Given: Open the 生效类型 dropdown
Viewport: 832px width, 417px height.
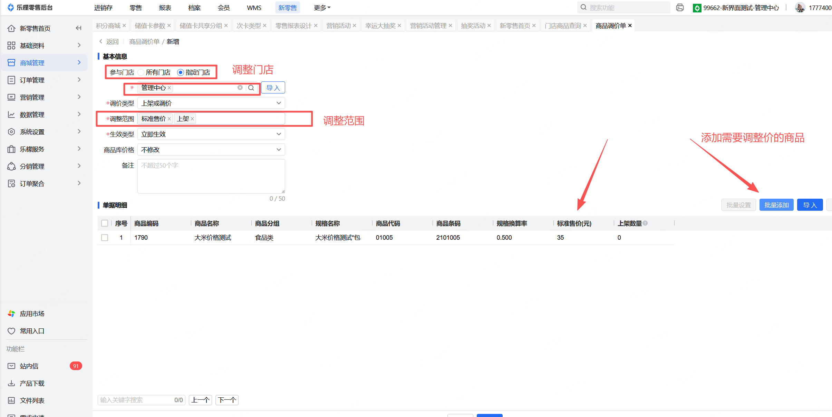Looking at the screenshot, I should tap(211, 134).
